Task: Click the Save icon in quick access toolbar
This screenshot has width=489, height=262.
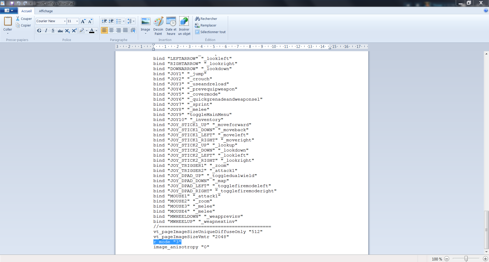Action: coord(12,3)
